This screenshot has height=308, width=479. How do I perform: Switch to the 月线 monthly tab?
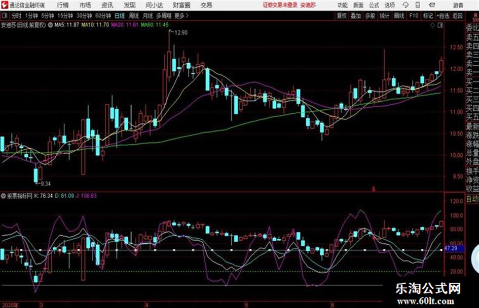[x=148, y=16]
